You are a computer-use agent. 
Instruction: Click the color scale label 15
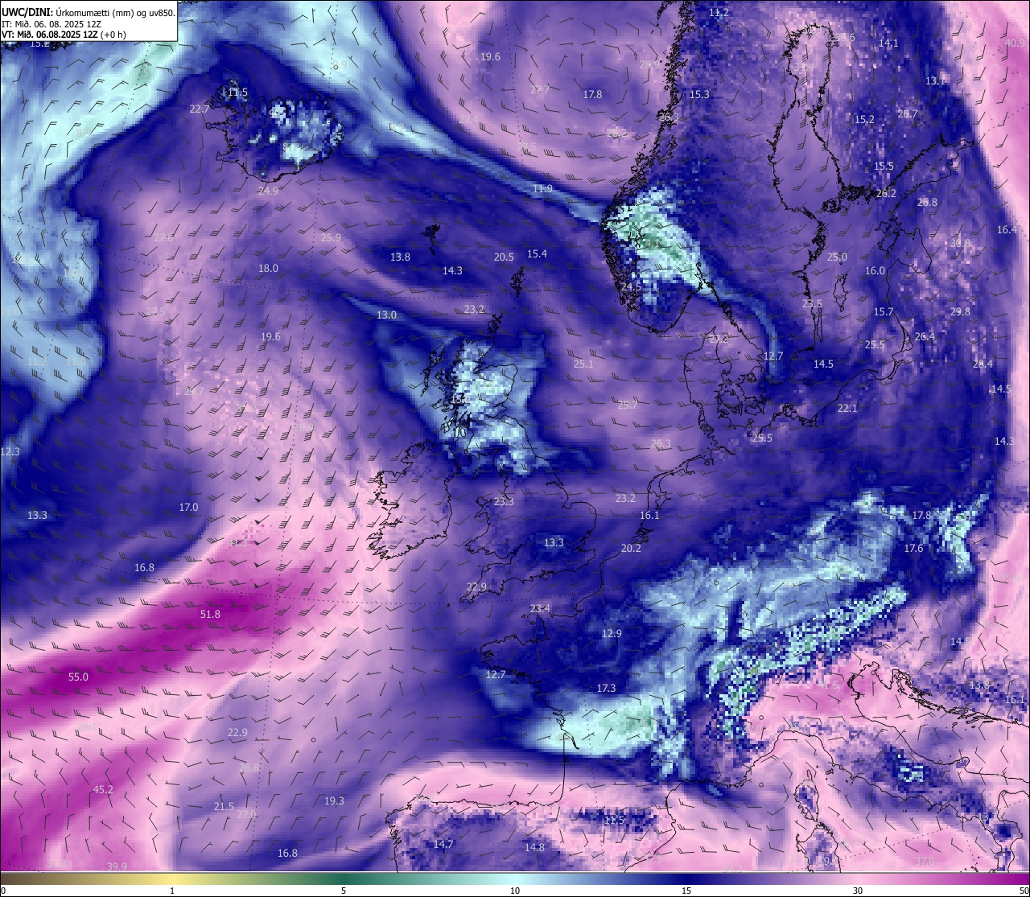coord(686,891)
